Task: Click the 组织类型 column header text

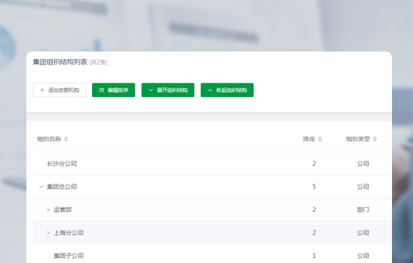Action: [x=358, y=139]
